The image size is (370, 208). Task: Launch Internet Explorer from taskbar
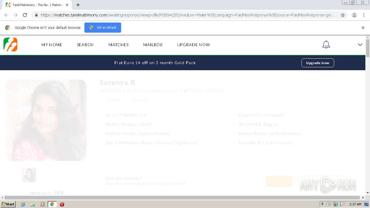point(23,204)
